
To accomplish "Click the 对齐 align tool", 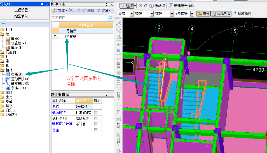I will pyautogui.click(x=119, y=139).
